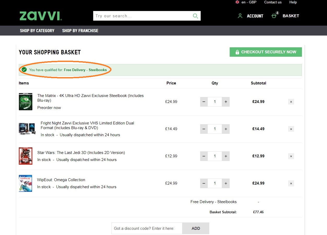Viewport: 327px width, 235px height.
Task: Remove WipEout Omega Collection from basket
Action: 291,183
